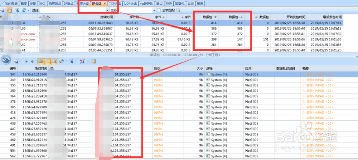Switch to the 物理端点 tab

(x=55, y=4)
